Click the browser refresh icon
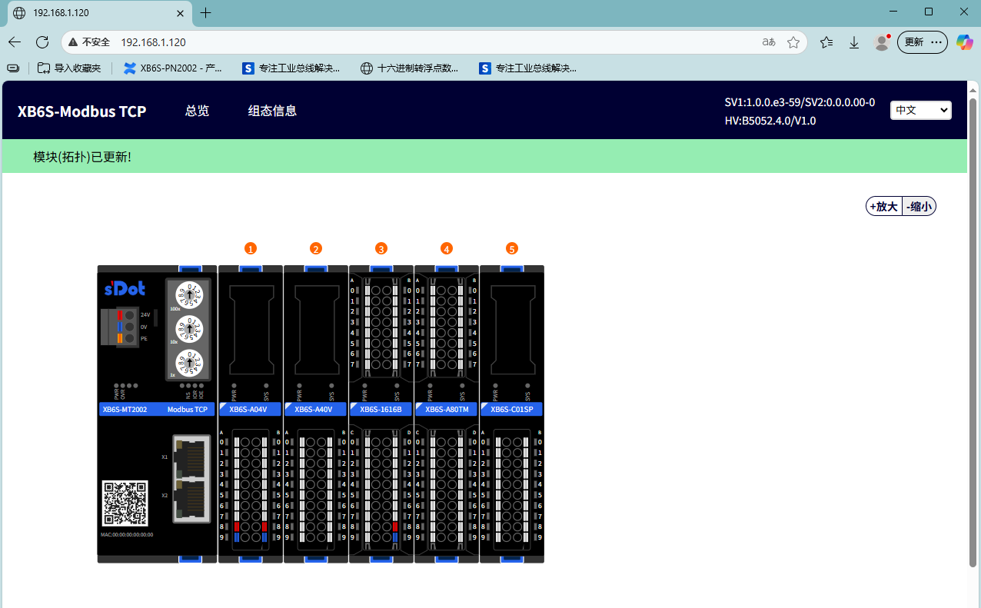The height and width of the screenshot is (608, 981). [42, 42]
